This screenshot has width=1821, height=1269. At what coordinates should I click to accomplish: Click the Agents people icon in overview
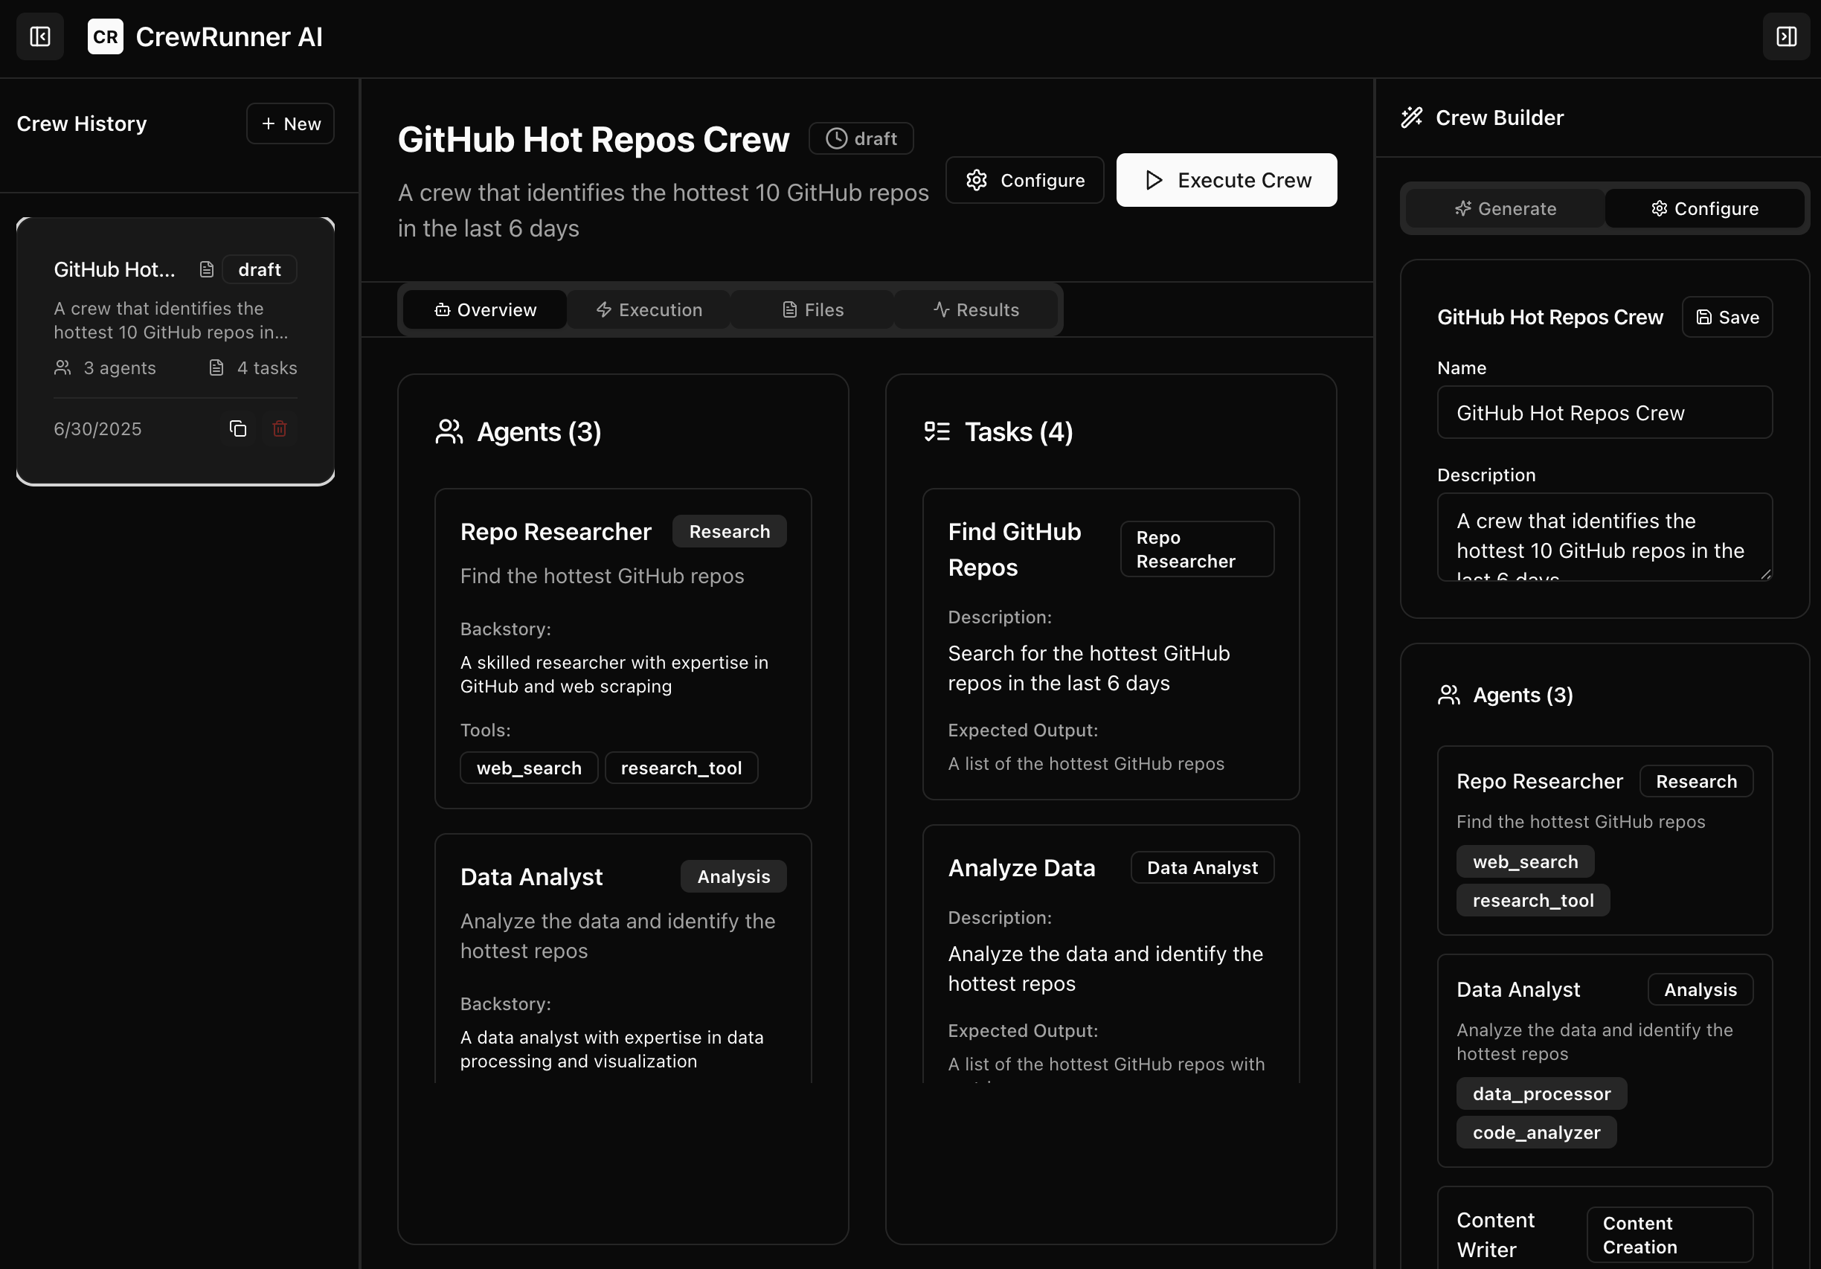click(449, 432)
